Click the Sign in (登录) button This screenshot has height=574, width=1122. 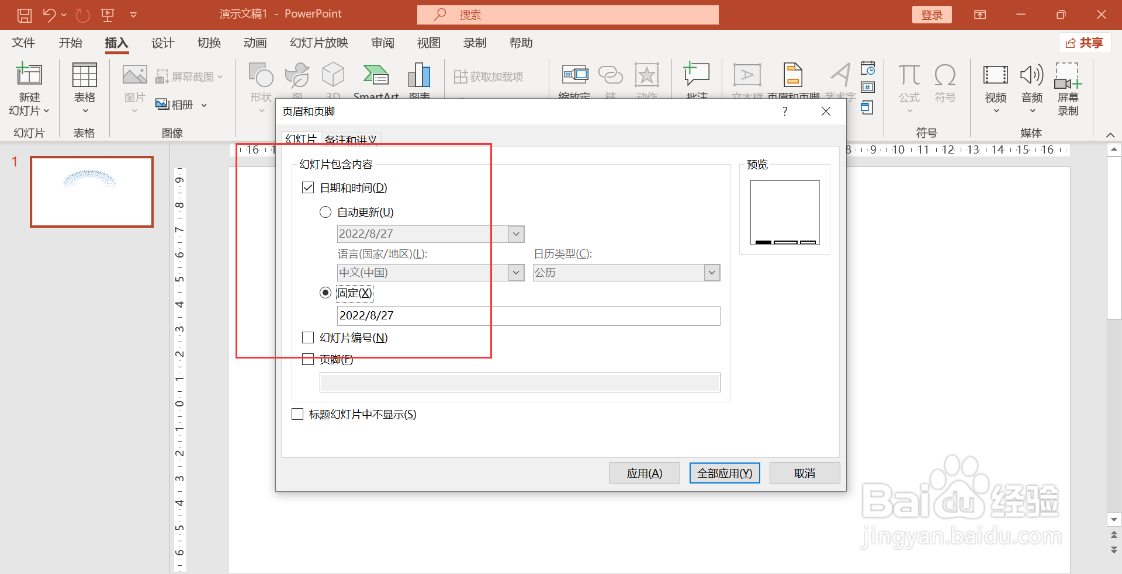click(x=931, y=15)
